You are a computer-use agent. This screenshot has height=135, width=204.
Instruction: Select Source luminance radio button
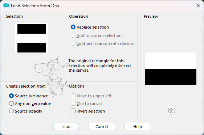pos(28,96)
